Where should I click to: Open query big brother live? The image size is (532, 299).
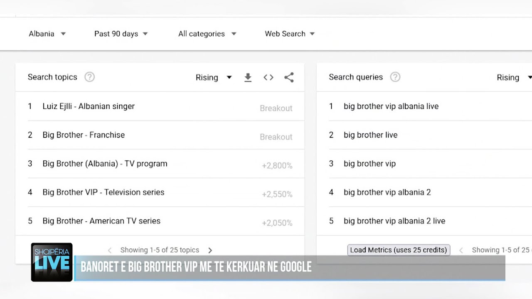coord(370,135)
